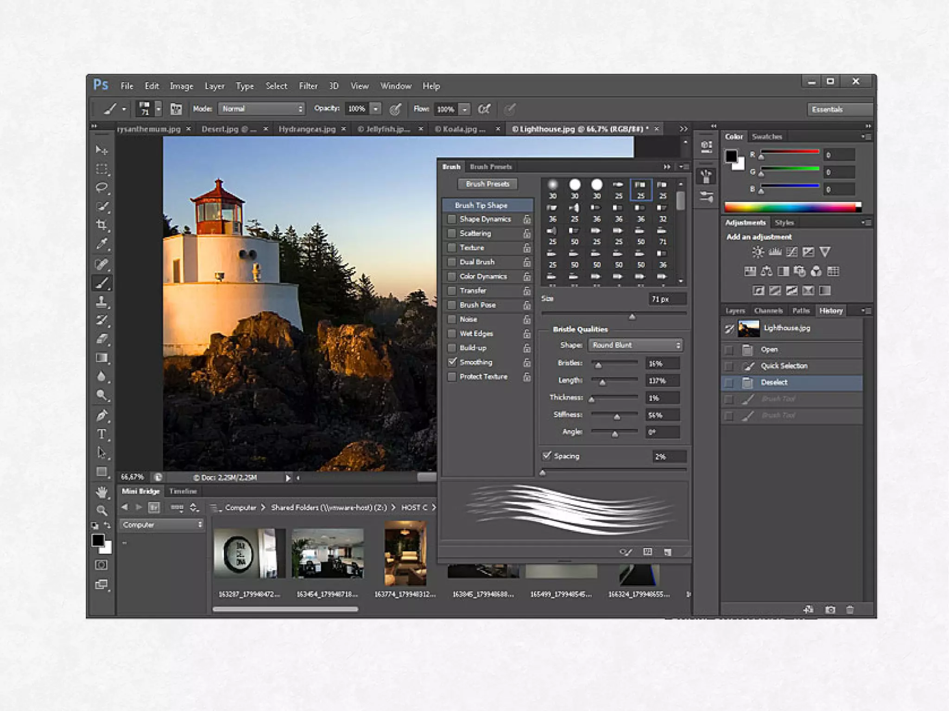949x711 pixels.
Task: Uncheck the Smoothing option
Action: pyautogui.click(x=452, y=362)
